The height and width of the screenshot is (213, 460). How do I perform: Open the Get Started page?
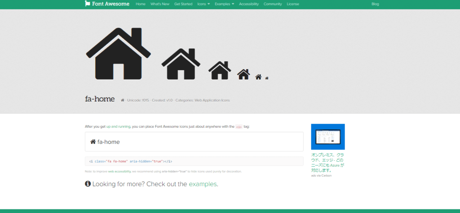coord(183,4)
